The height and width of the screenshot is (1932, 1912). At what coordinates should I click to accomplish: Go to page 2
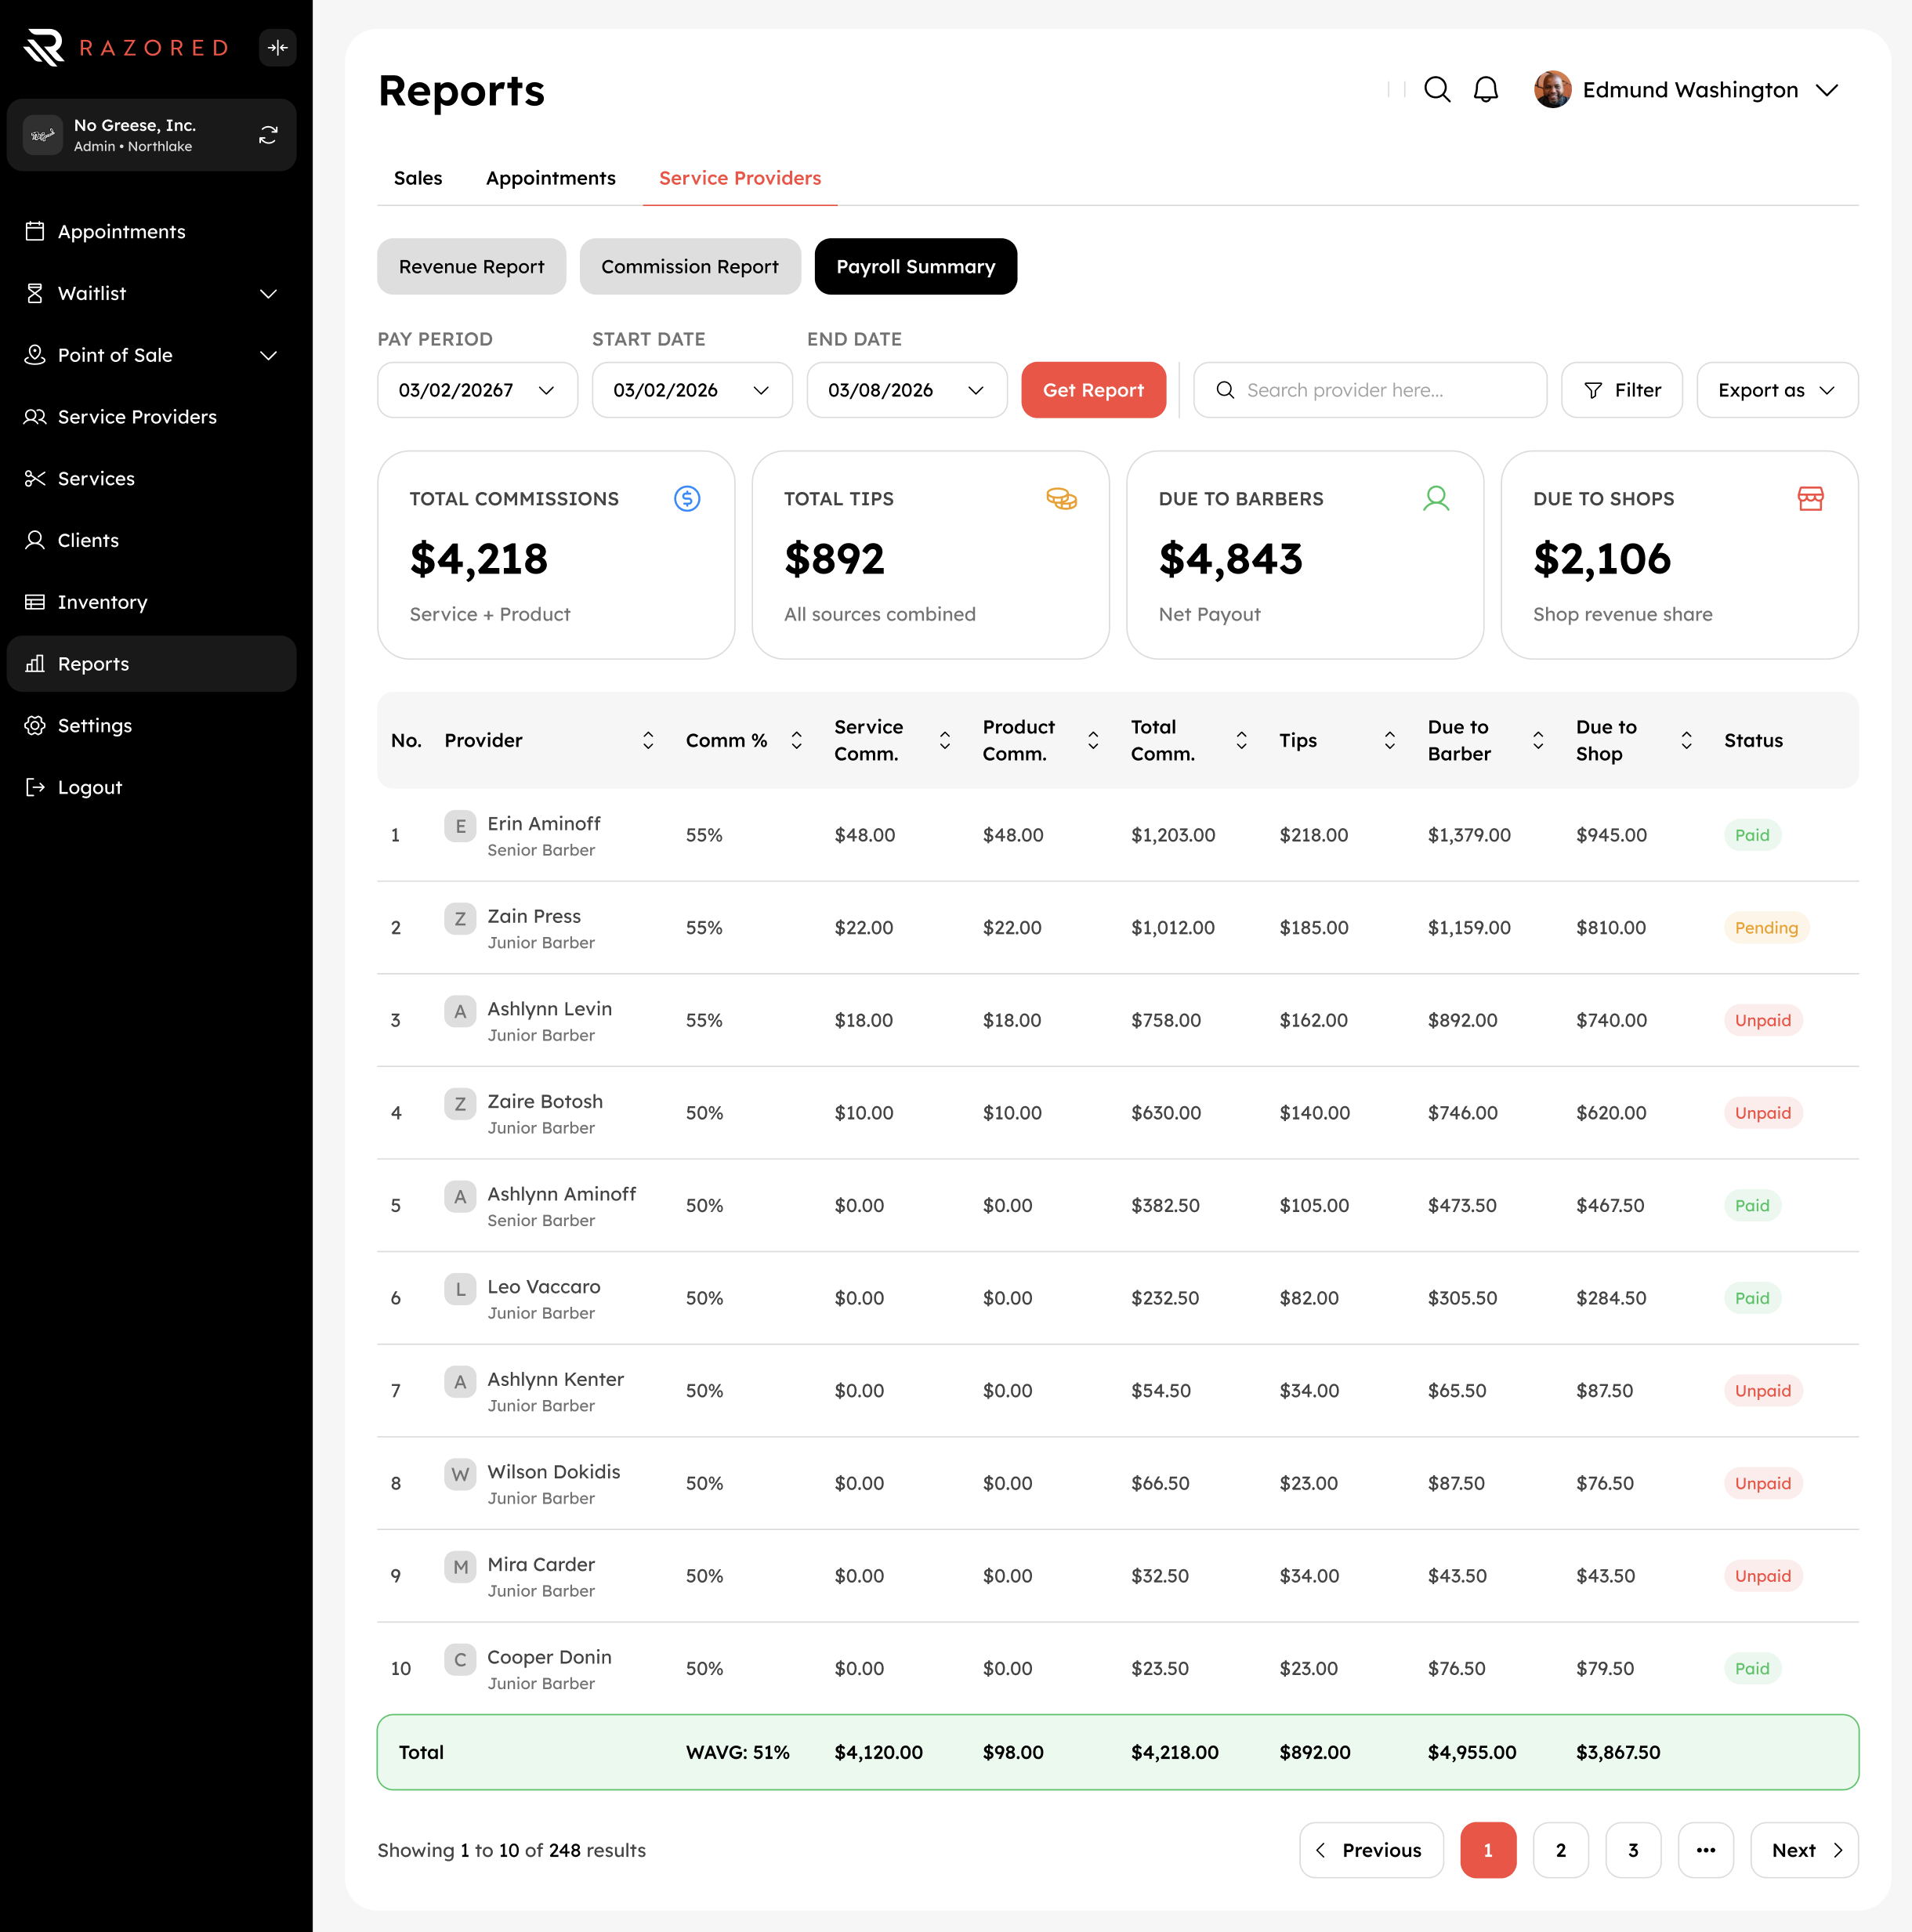point(1560,1851)
